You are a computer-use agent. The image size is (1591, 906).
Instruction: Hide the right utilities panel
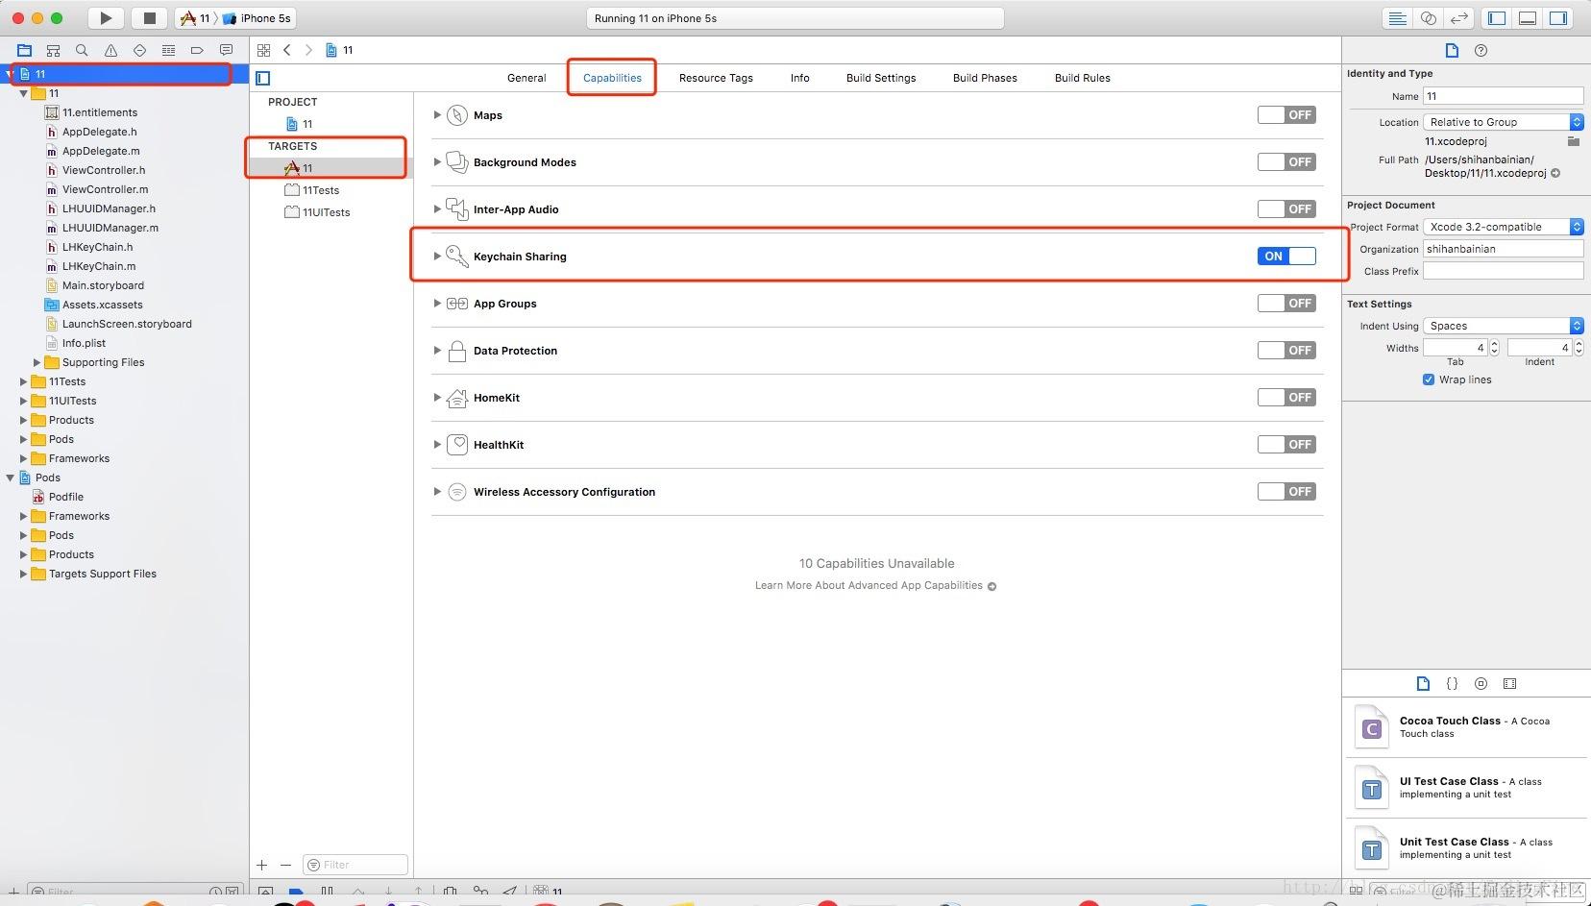1558,18
